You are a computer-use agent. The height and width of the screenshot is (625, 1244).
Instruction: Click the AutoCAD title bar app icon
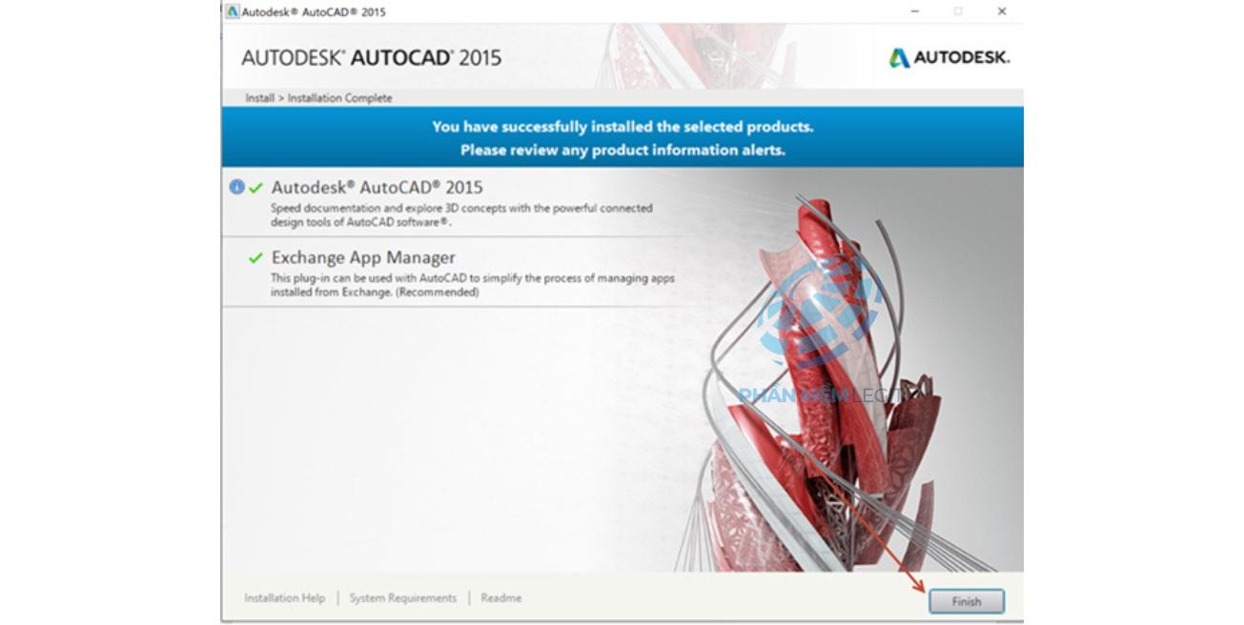click(233, 11)
